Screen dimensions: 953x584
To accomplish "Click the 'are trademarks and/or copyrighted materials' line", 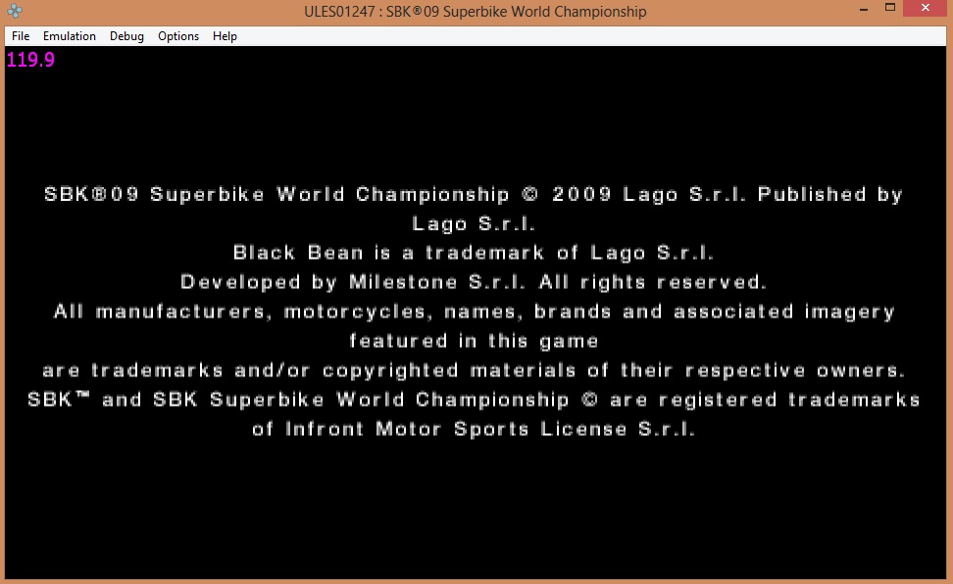I will tap(474, 370).
